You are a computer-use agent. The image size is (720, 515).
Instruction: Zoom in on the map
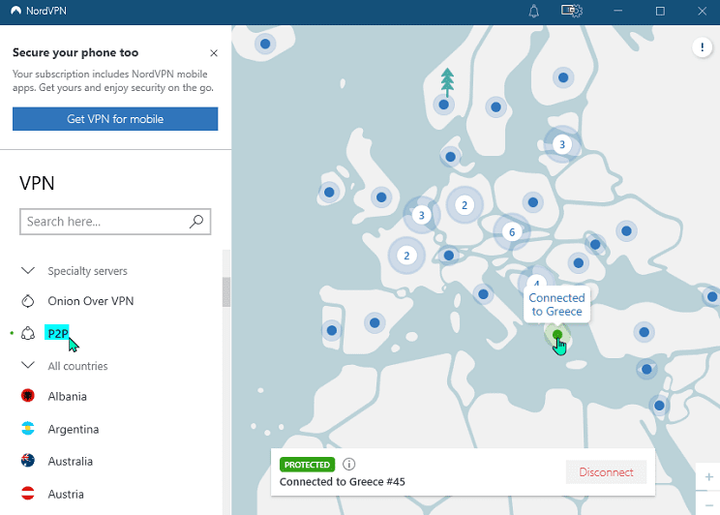pyautogui.click(x=708, y=477)
